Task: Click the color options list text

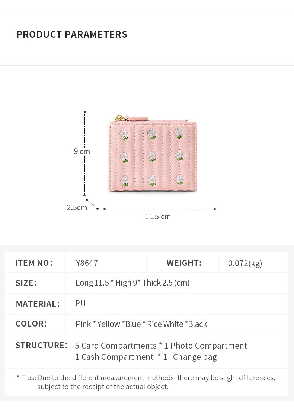Action: 141,324
